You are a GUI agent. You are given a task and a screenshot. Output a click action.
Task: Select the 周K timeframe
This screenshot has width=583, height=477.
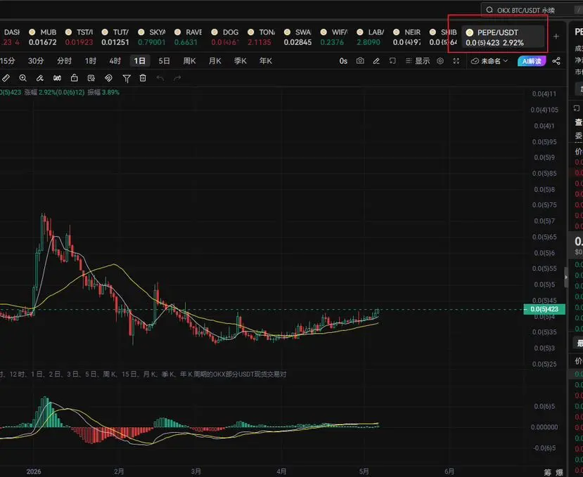click(x=189, y=61)
